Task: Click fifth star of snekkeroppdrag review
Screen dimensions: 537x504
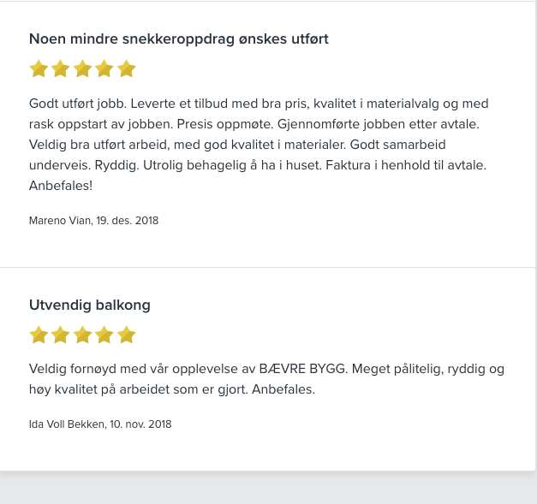Action: tap(127, 69)
